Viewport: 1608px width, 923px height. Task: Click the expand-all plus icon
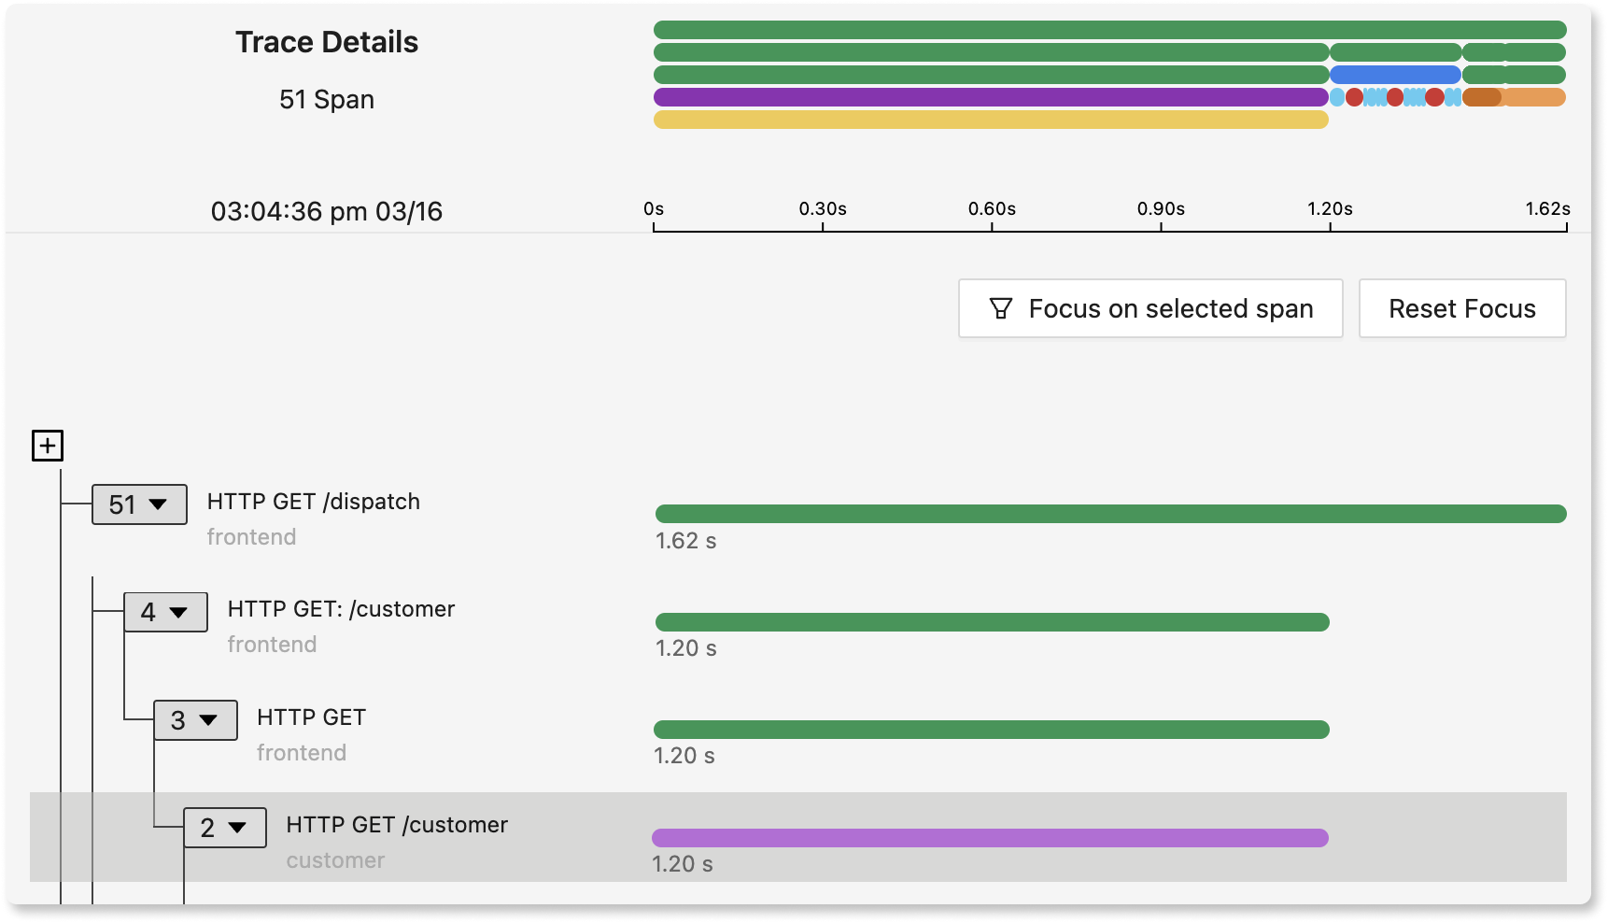[48, 446]
